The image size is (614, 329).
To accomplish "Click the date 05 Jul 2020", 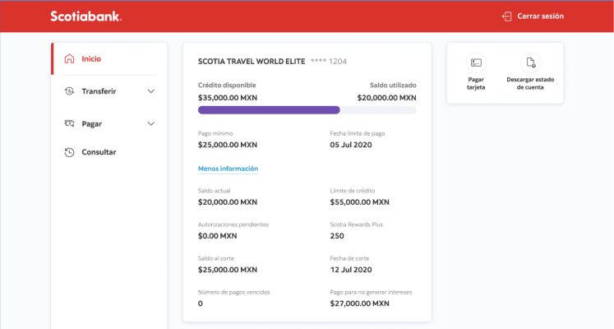I will 351,145.
